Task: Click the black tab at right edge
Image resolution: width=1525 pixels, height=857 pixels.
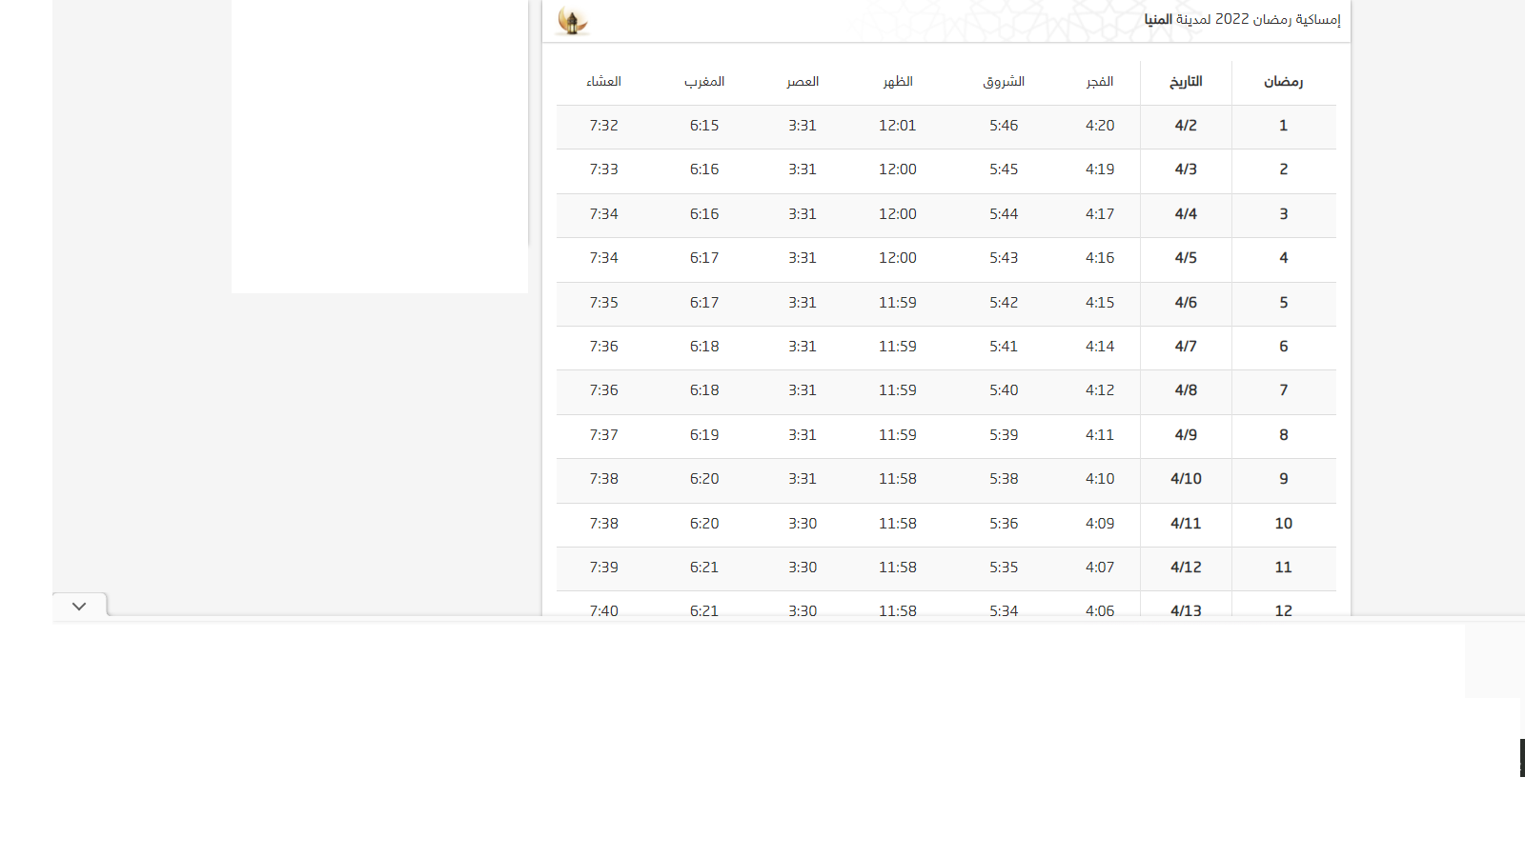Action: pyautogui.click(x=1521, y=758)
